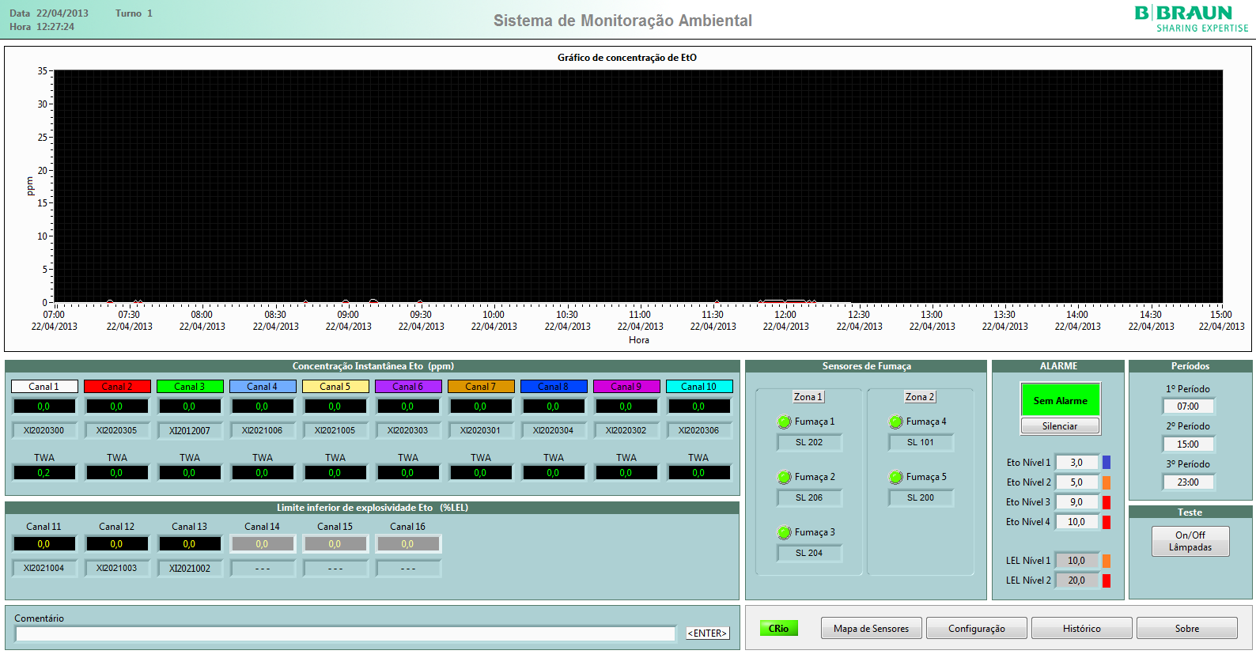Select the blue Eto Nível 1 color swatch
Viewport: 1256px width, 658px height.
(x=1107, y=463)
